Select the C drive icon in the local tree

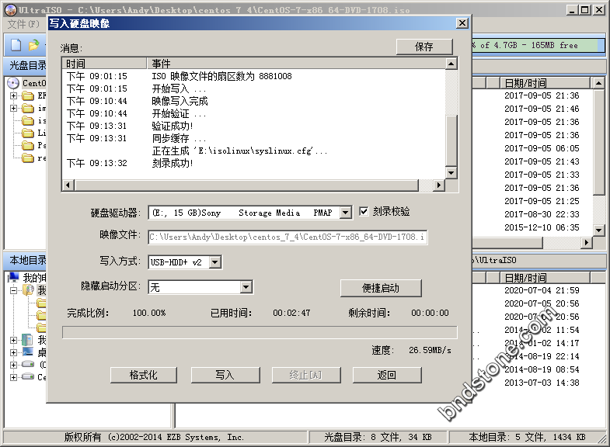click(28, 365)
